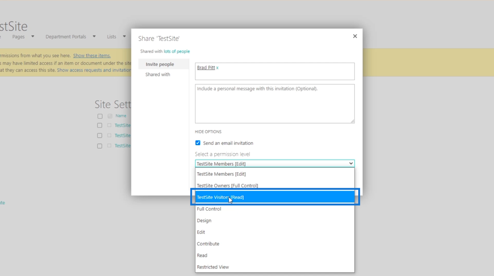Close the Share 'TestSite' dialog
This screenshot has height=276, width=494.
tap(355, 36)
